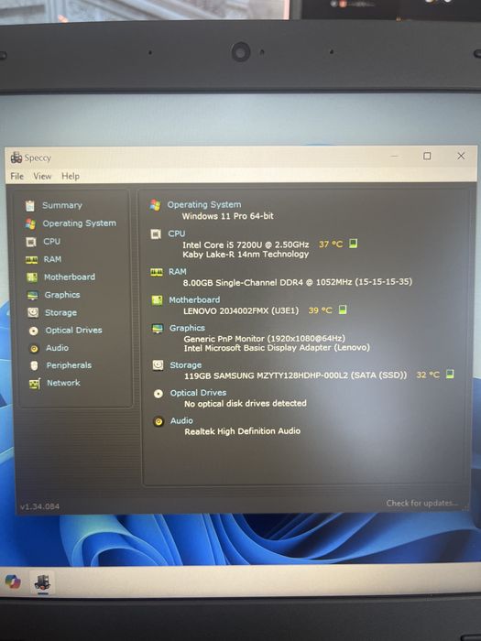
Task: Select Peripherals in the sidebar
Action: coord(69,365)
